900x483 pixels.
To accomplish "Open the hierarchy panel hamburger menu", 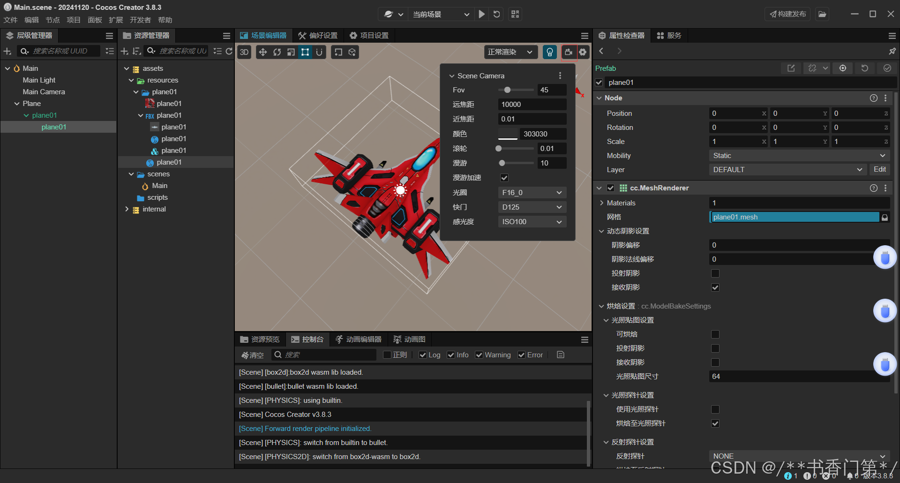I will [x=109, y=36].
